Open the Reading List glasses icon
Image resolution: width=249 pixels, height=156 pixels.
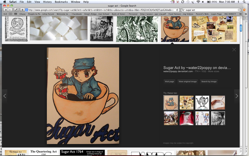click(x=5, y=14)
